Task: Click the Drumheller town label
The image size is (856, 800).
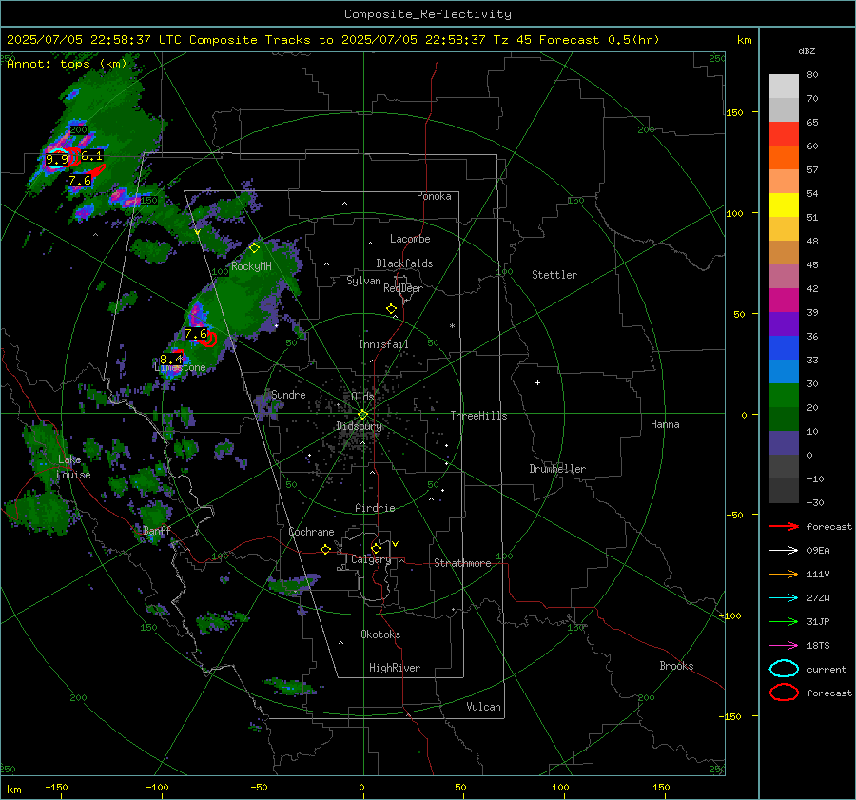Action: 557,469
